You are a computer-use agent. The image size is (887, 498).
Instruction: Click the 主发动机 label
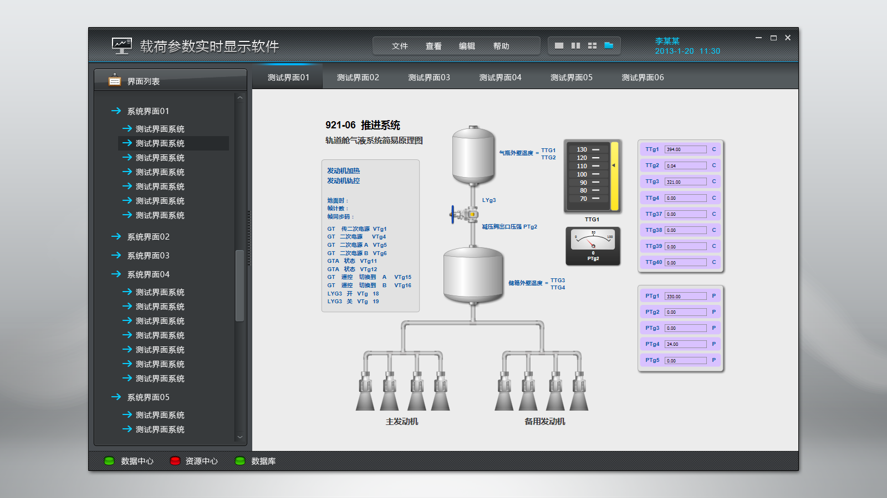pos(402,422)
